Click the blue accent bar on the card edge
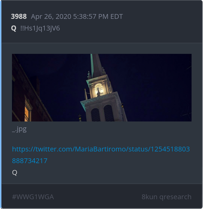The height and width of the screenshot is (209, 203). [1, 104]
